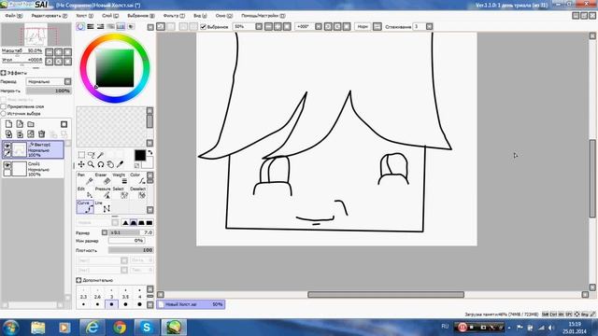
Task: Select the move layer tool
Action: coord(81,164)
